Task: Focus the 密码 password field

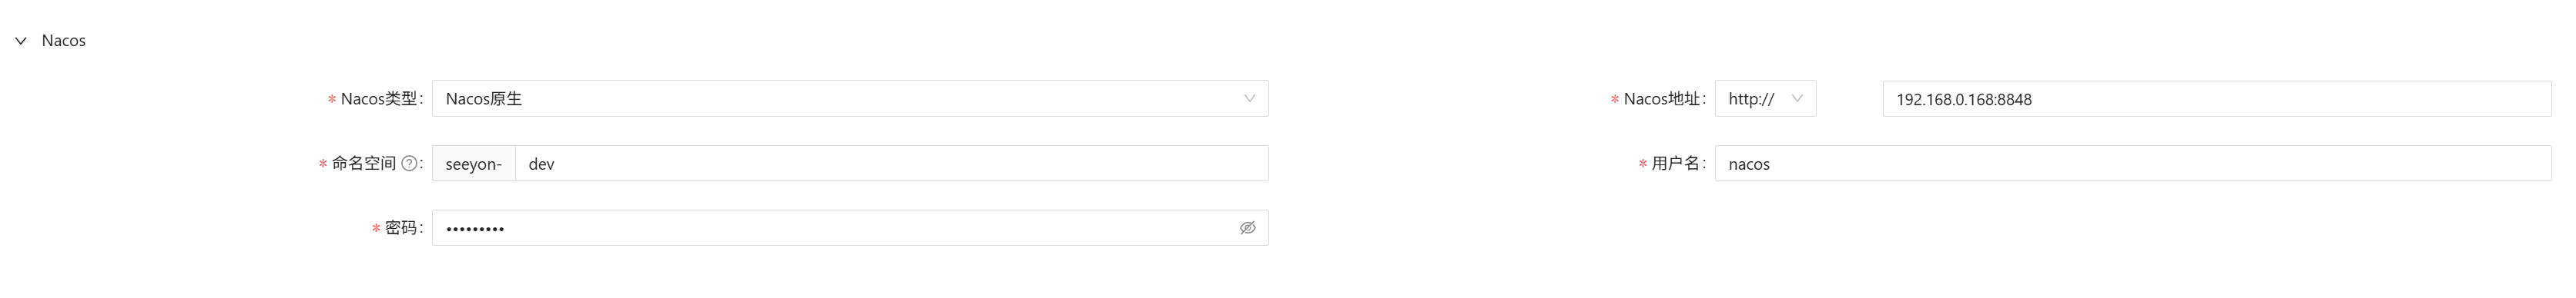Action: pyautogui.click(x=850, y=228)
